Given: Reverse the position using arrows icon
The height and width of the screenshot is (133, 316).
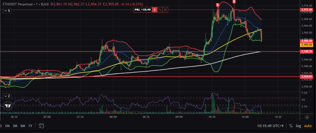Looking at the screenshot, I should click(160, 10).
